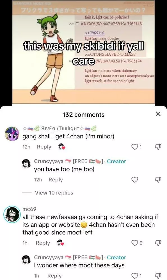Image resolution: width=167 pixels, height=280 pixels.
Task: Dislike the "you have too (me too)" reply
Action: (158, 180)
